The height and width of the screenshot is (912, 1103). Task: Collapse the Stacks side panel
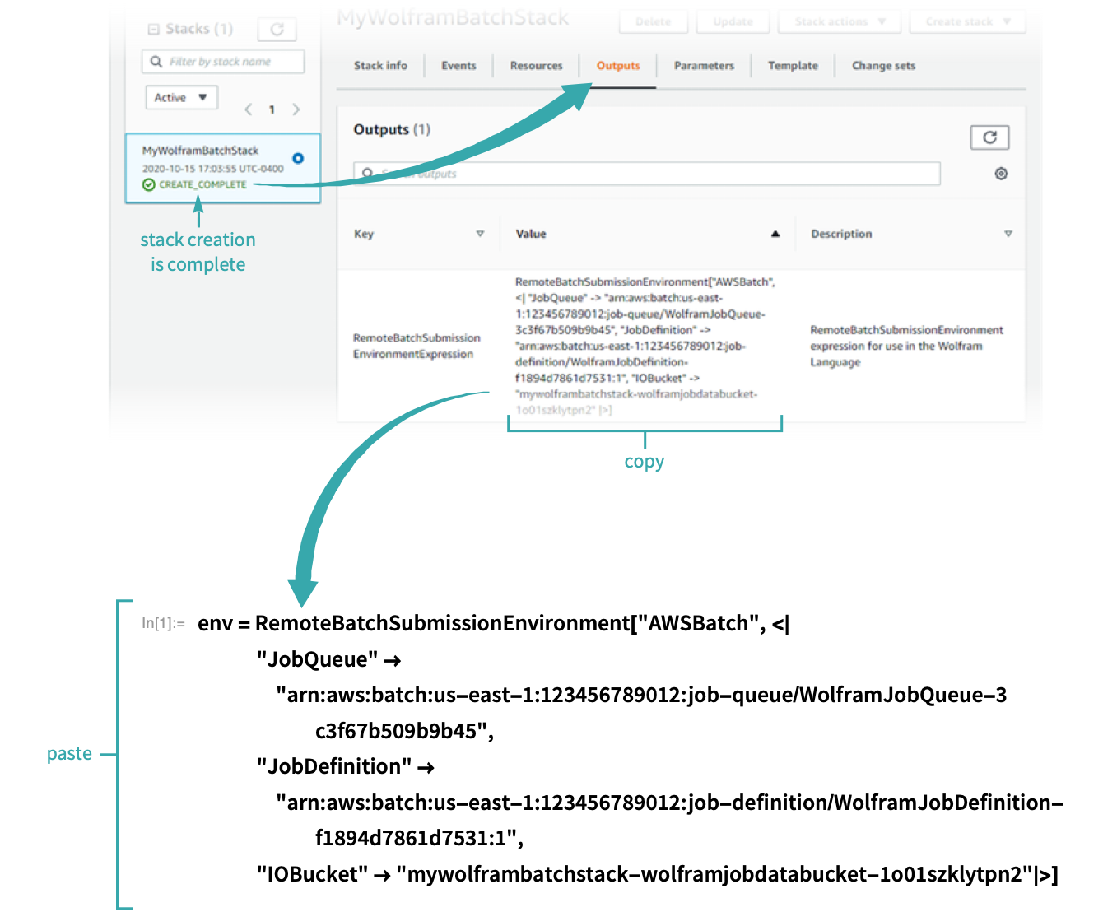153,30
